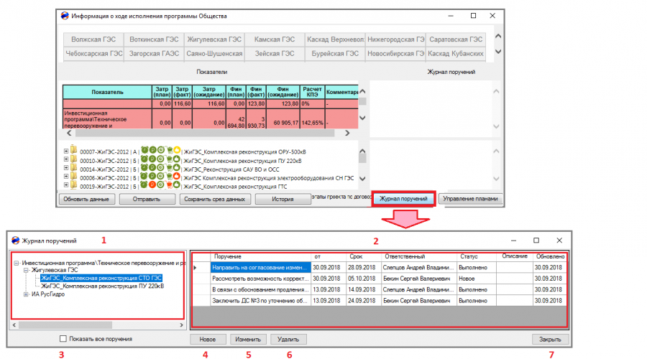Click the folder icon of project 00007-ЖиГЭС-2012
The height and width of the screenshot is (359, 647).
(73, 149)
